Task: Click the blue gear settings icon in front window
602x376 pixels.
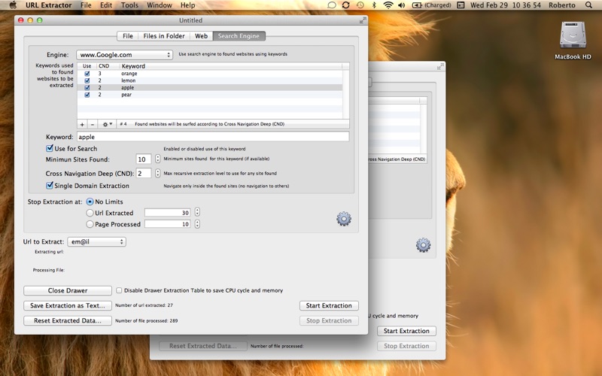Action: (344, 219)
